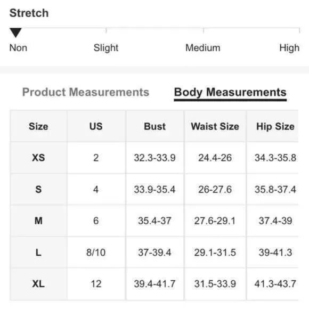This screenshot has width=309, height=309.
Task: Click the Hip Size column header
Action: tap(275, 126)
